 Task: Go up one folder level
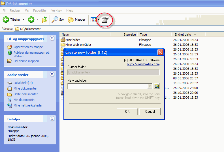45,19
